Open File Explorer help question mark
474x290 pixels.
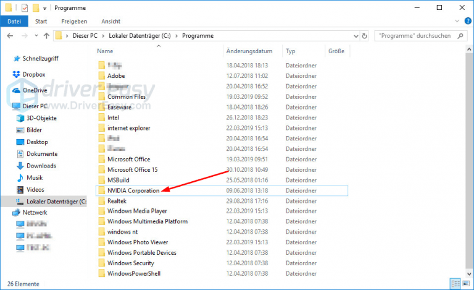pyautogui.click(x=468, y=21)
